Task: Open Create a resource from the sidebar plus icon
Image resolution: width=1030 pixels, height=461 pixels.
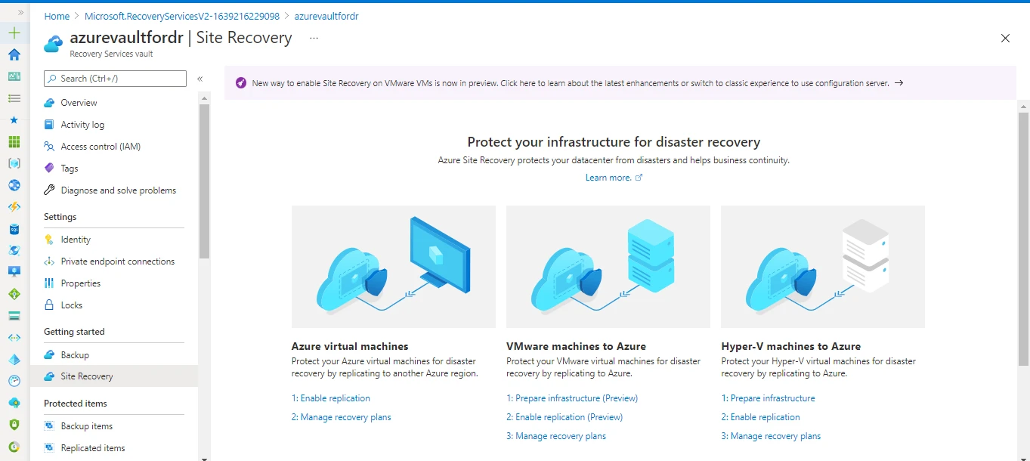Action: tap(13, 32)
